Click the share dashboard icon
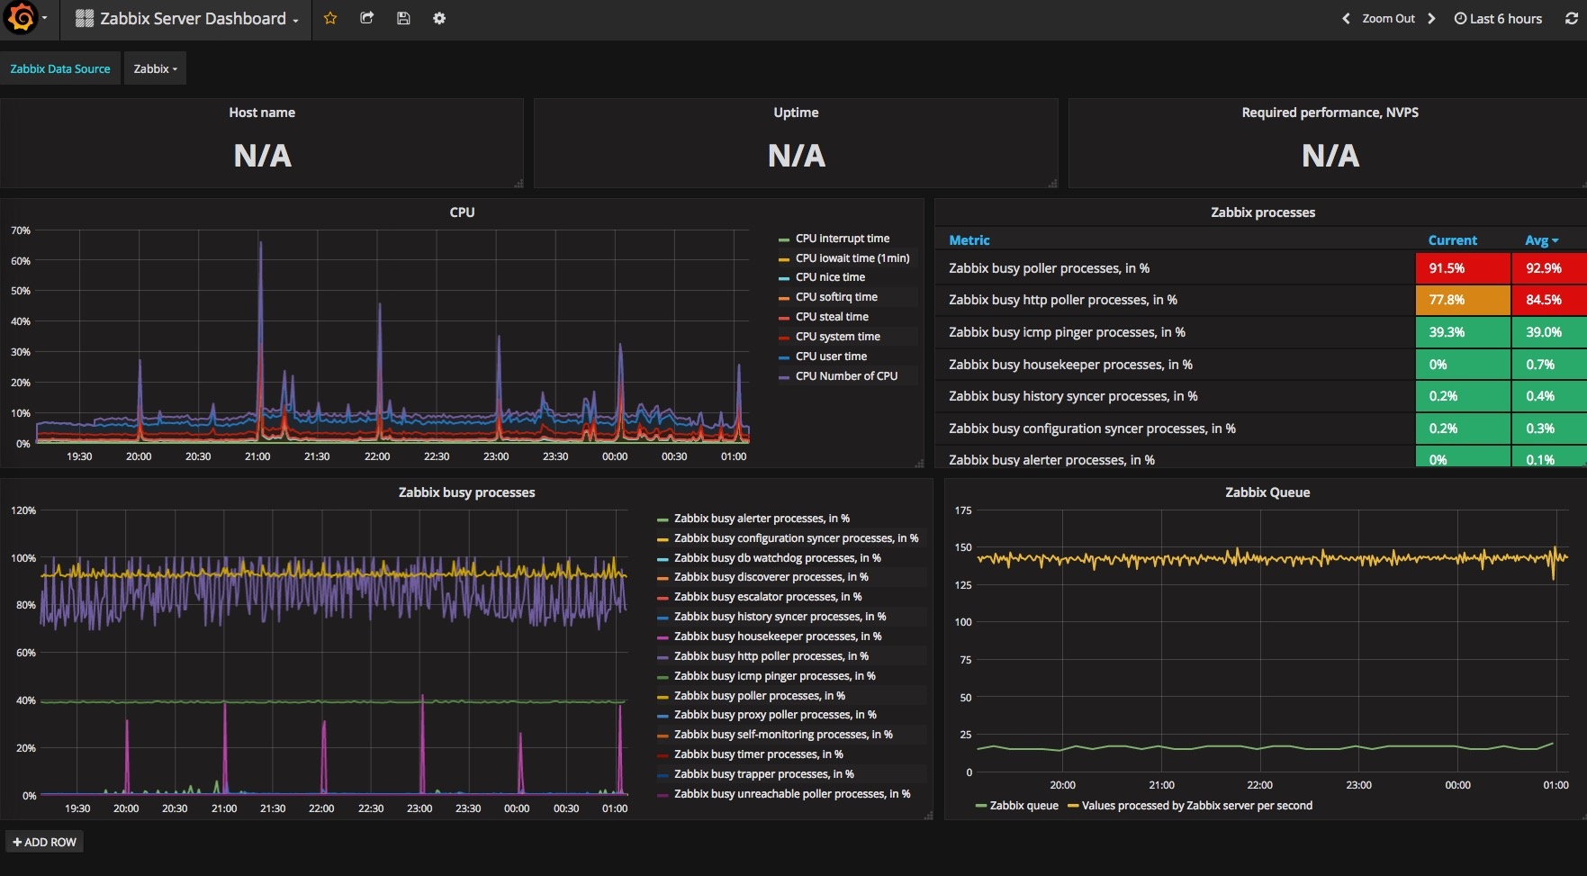This screenshot has width=1587, height=876. [x=366, y=18]
